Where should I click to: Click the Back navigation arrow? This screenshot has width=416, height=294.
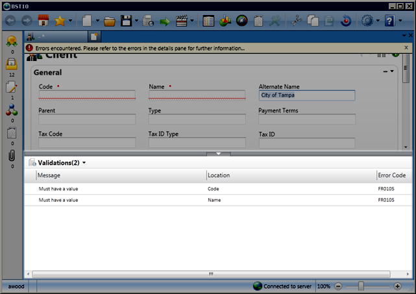point(10,21)
